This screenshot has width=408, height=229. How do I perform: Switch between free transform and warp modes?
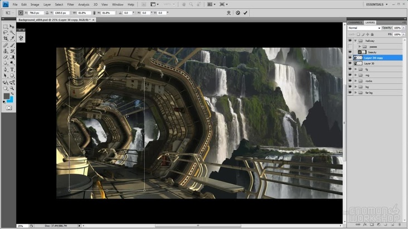(229, 13)
